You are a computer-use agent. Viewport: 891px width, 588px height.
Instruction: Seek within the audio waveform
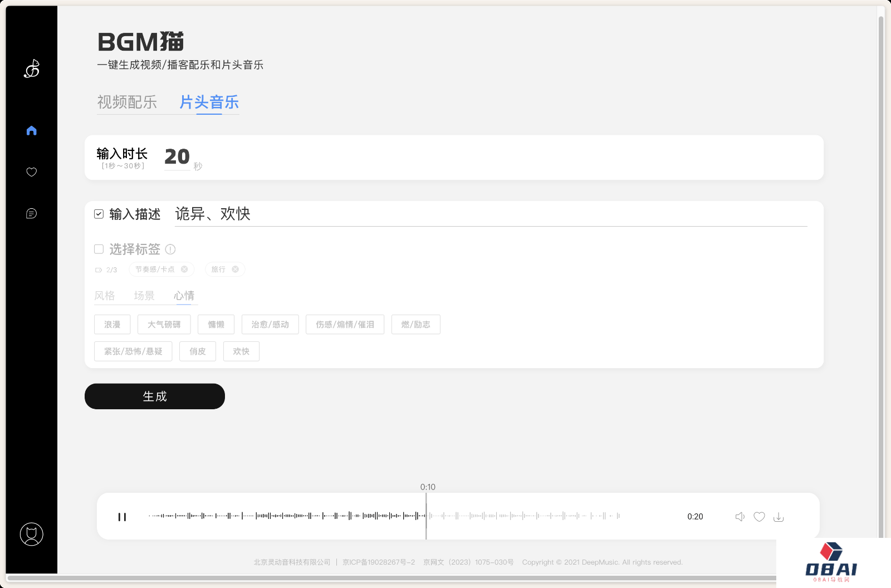pos(384,516)
